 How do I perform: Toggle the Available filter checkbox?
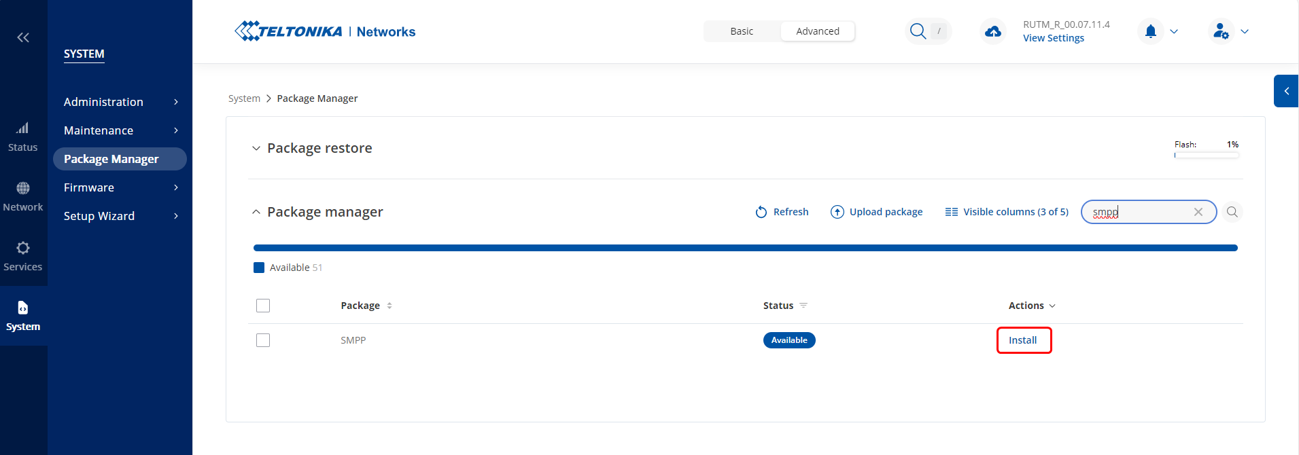tap(259, 268)
